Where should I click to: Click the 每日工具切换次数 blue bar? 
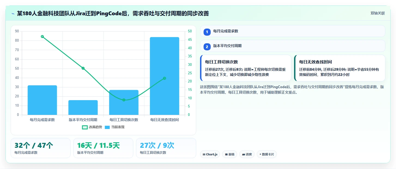point(124,102)
